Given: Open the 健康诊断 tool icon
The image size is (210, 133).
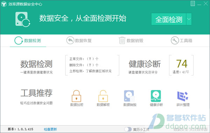Looking at the screenshot, I should pos(156,98).
